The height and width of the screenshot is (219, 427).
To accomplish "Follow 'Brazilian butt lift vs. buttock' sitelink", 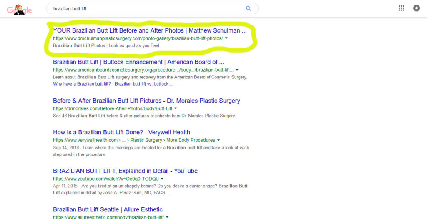I will click(144, 84).
